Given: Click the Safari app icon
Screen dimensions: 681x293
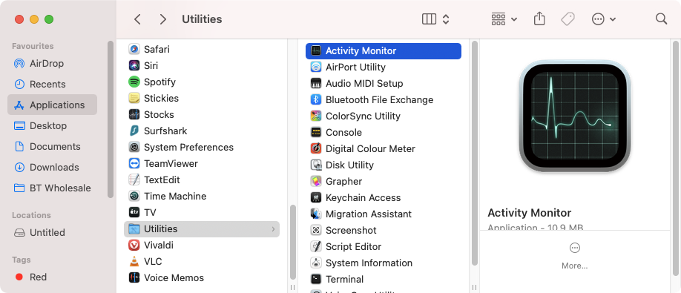Looking at the screenshot, I should tap(134, 50).
